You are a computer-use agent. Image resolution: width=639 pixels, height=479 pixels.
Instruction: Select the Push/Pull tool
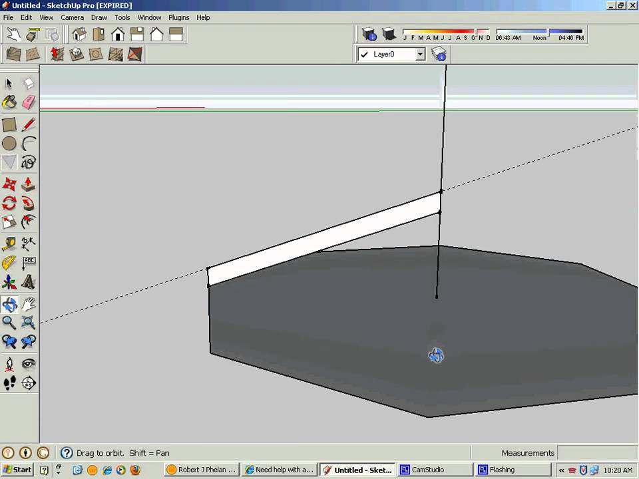pos(29,184)
